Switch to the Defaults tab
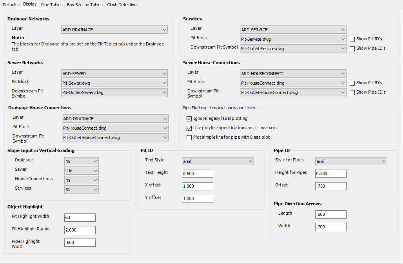 tap(11, 5)
